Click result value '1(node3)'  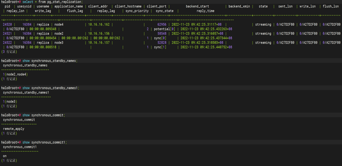pos(10,102)
